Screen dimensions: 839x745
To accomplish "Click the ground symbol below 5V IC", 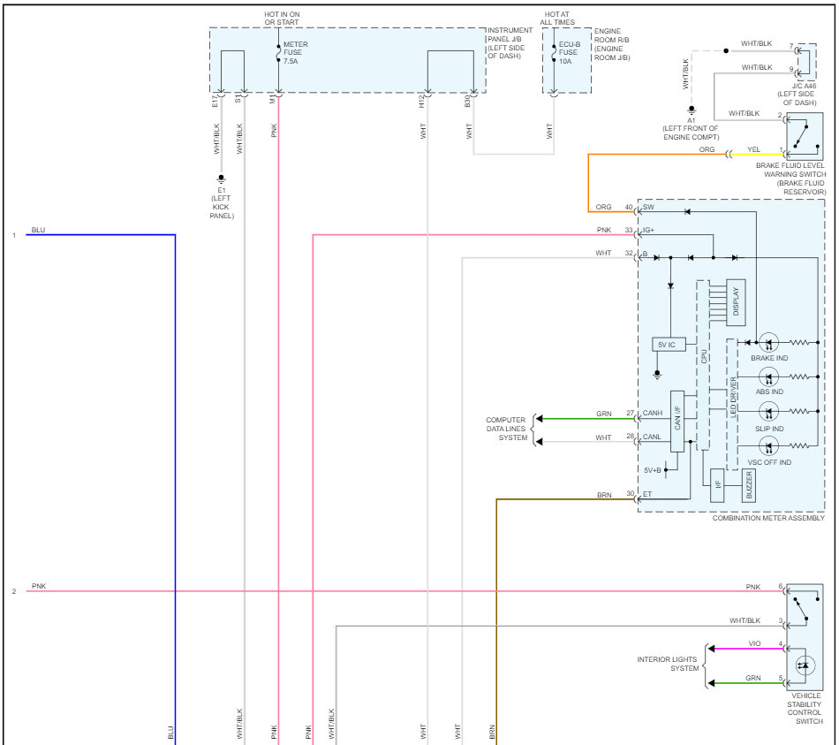I will coord(658,374).
